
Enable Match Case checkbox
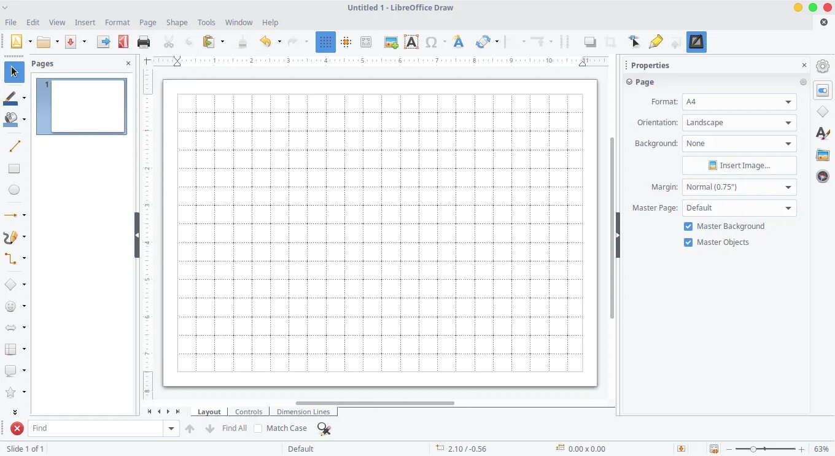[258, 428]
